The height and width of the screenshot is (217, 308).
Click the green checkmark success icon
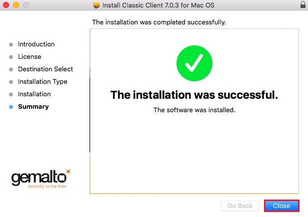194,63
